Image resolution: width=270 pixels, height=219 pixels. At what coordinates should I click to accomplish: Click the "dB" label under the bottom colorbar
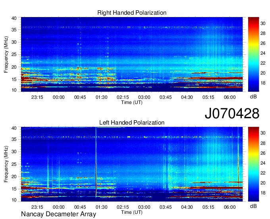click(x=253, y=206)
